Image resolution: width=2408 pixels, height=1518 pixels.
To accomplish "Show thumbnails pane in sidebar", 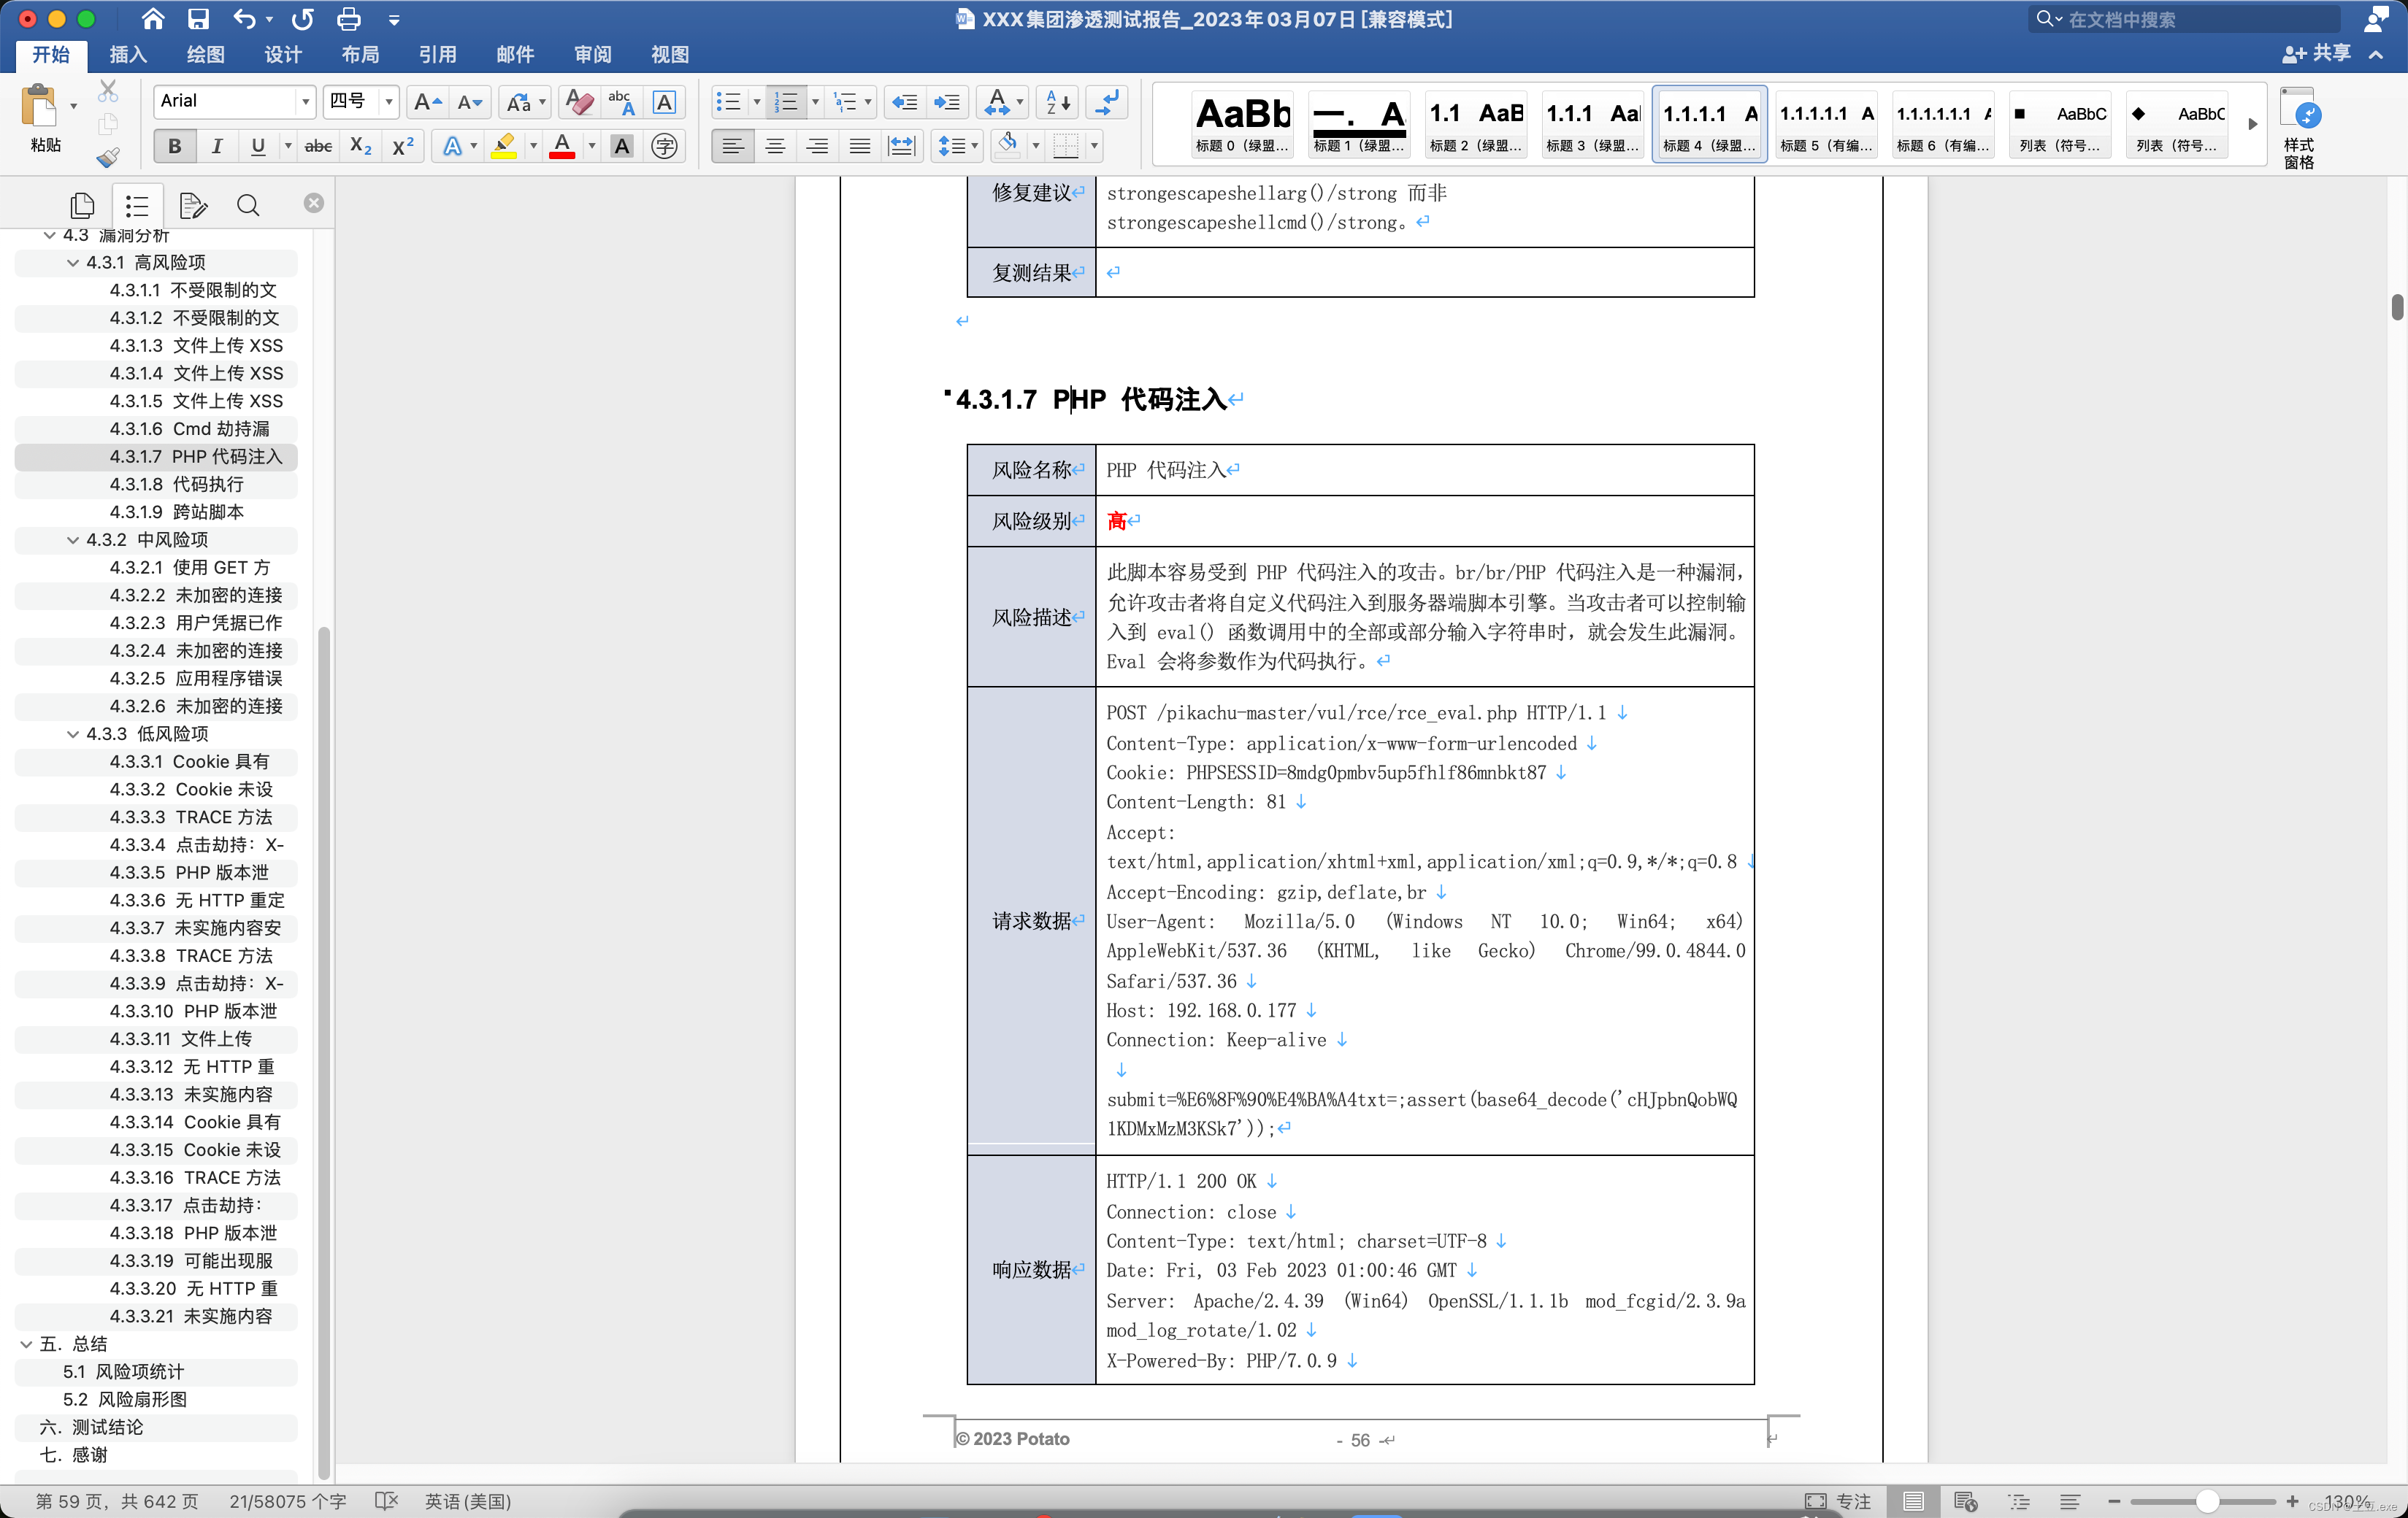I will 82,205.
